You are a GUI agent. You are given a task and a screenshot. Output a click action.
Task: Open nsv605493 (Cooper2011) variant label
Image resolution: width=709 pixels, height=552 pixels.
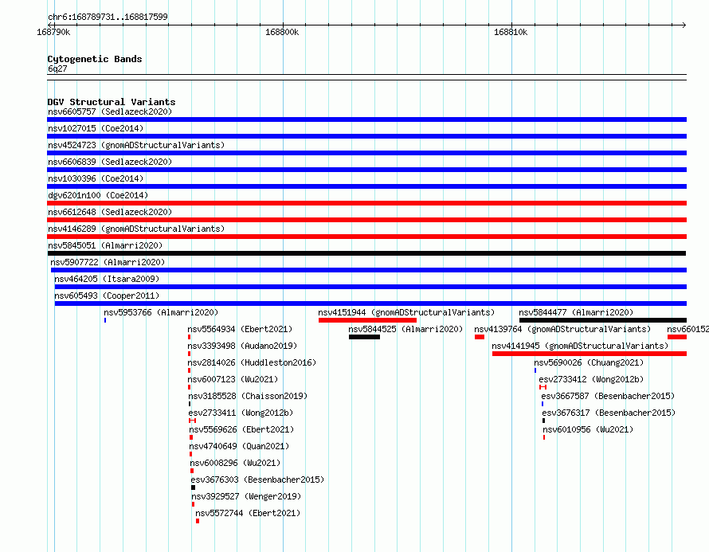pos(107,296)
